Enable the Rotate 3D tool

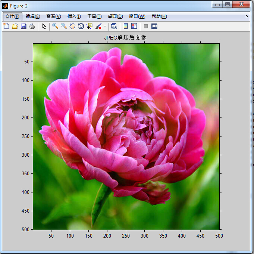coord(81,26)
